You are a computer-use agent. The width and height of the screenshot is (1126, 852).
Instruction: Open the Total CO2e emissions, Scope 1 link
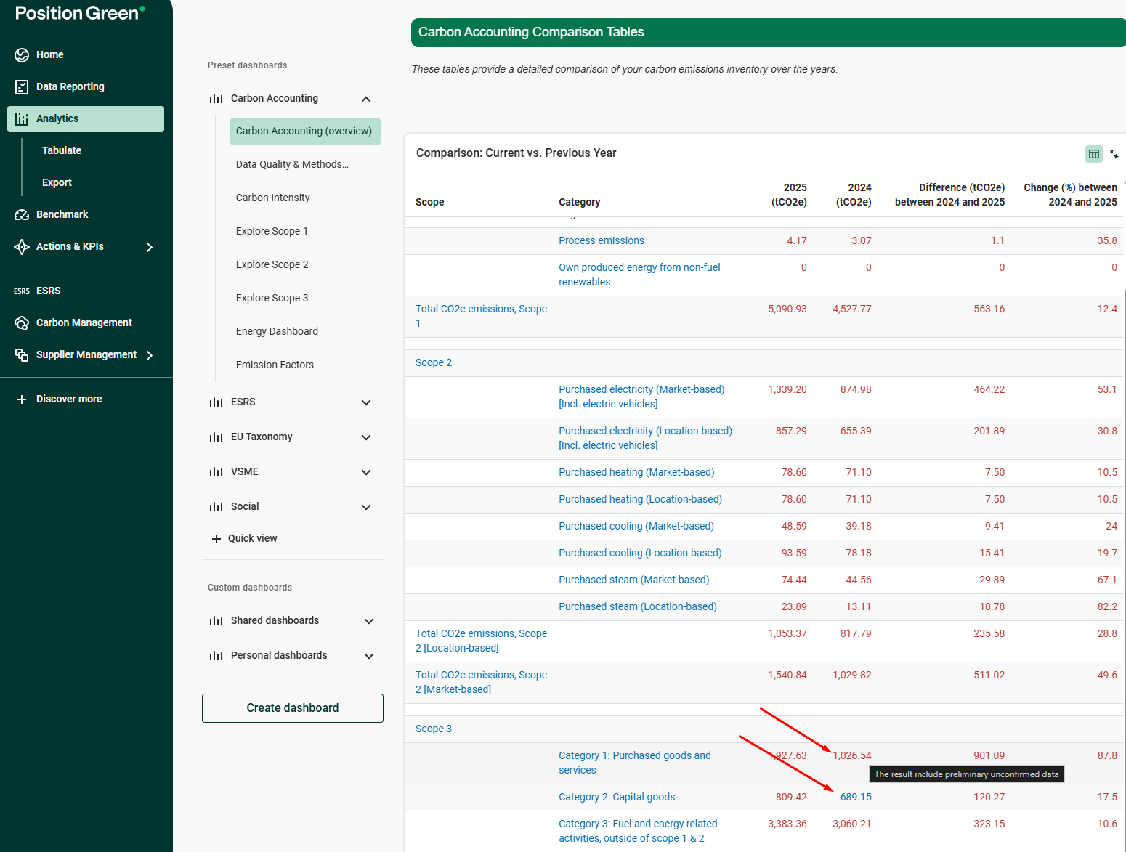coord(481,316)
